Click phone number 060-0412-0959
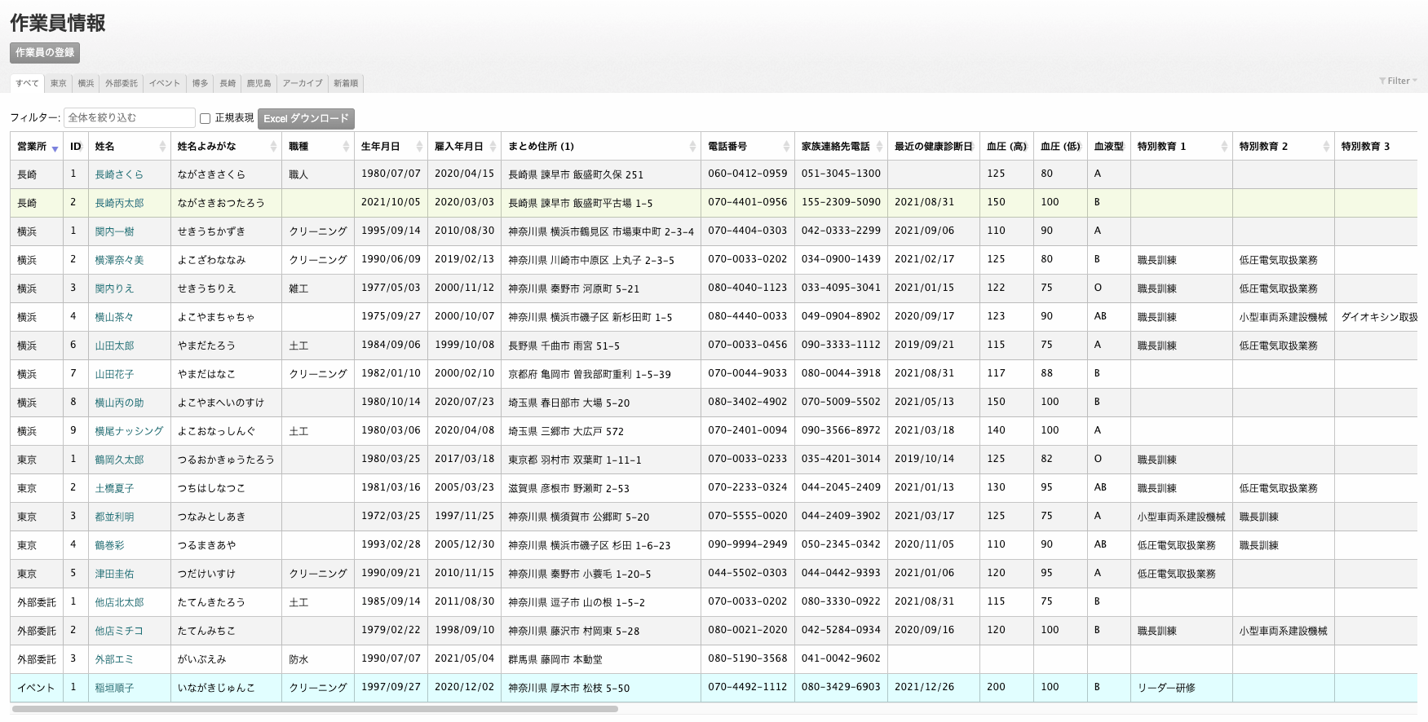 748,174
